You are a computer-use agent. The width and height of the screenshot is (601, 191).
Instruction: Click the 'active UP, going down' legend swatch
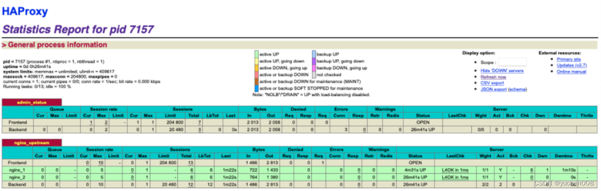pos(256,61)
